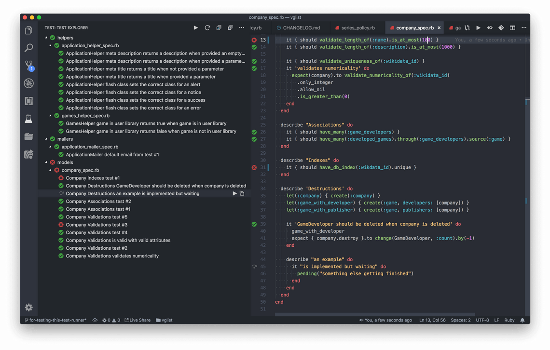Show source of 'is implemented but waiting' test
The height and width of the screenshot is (350, 550).
tap(242, 193)
